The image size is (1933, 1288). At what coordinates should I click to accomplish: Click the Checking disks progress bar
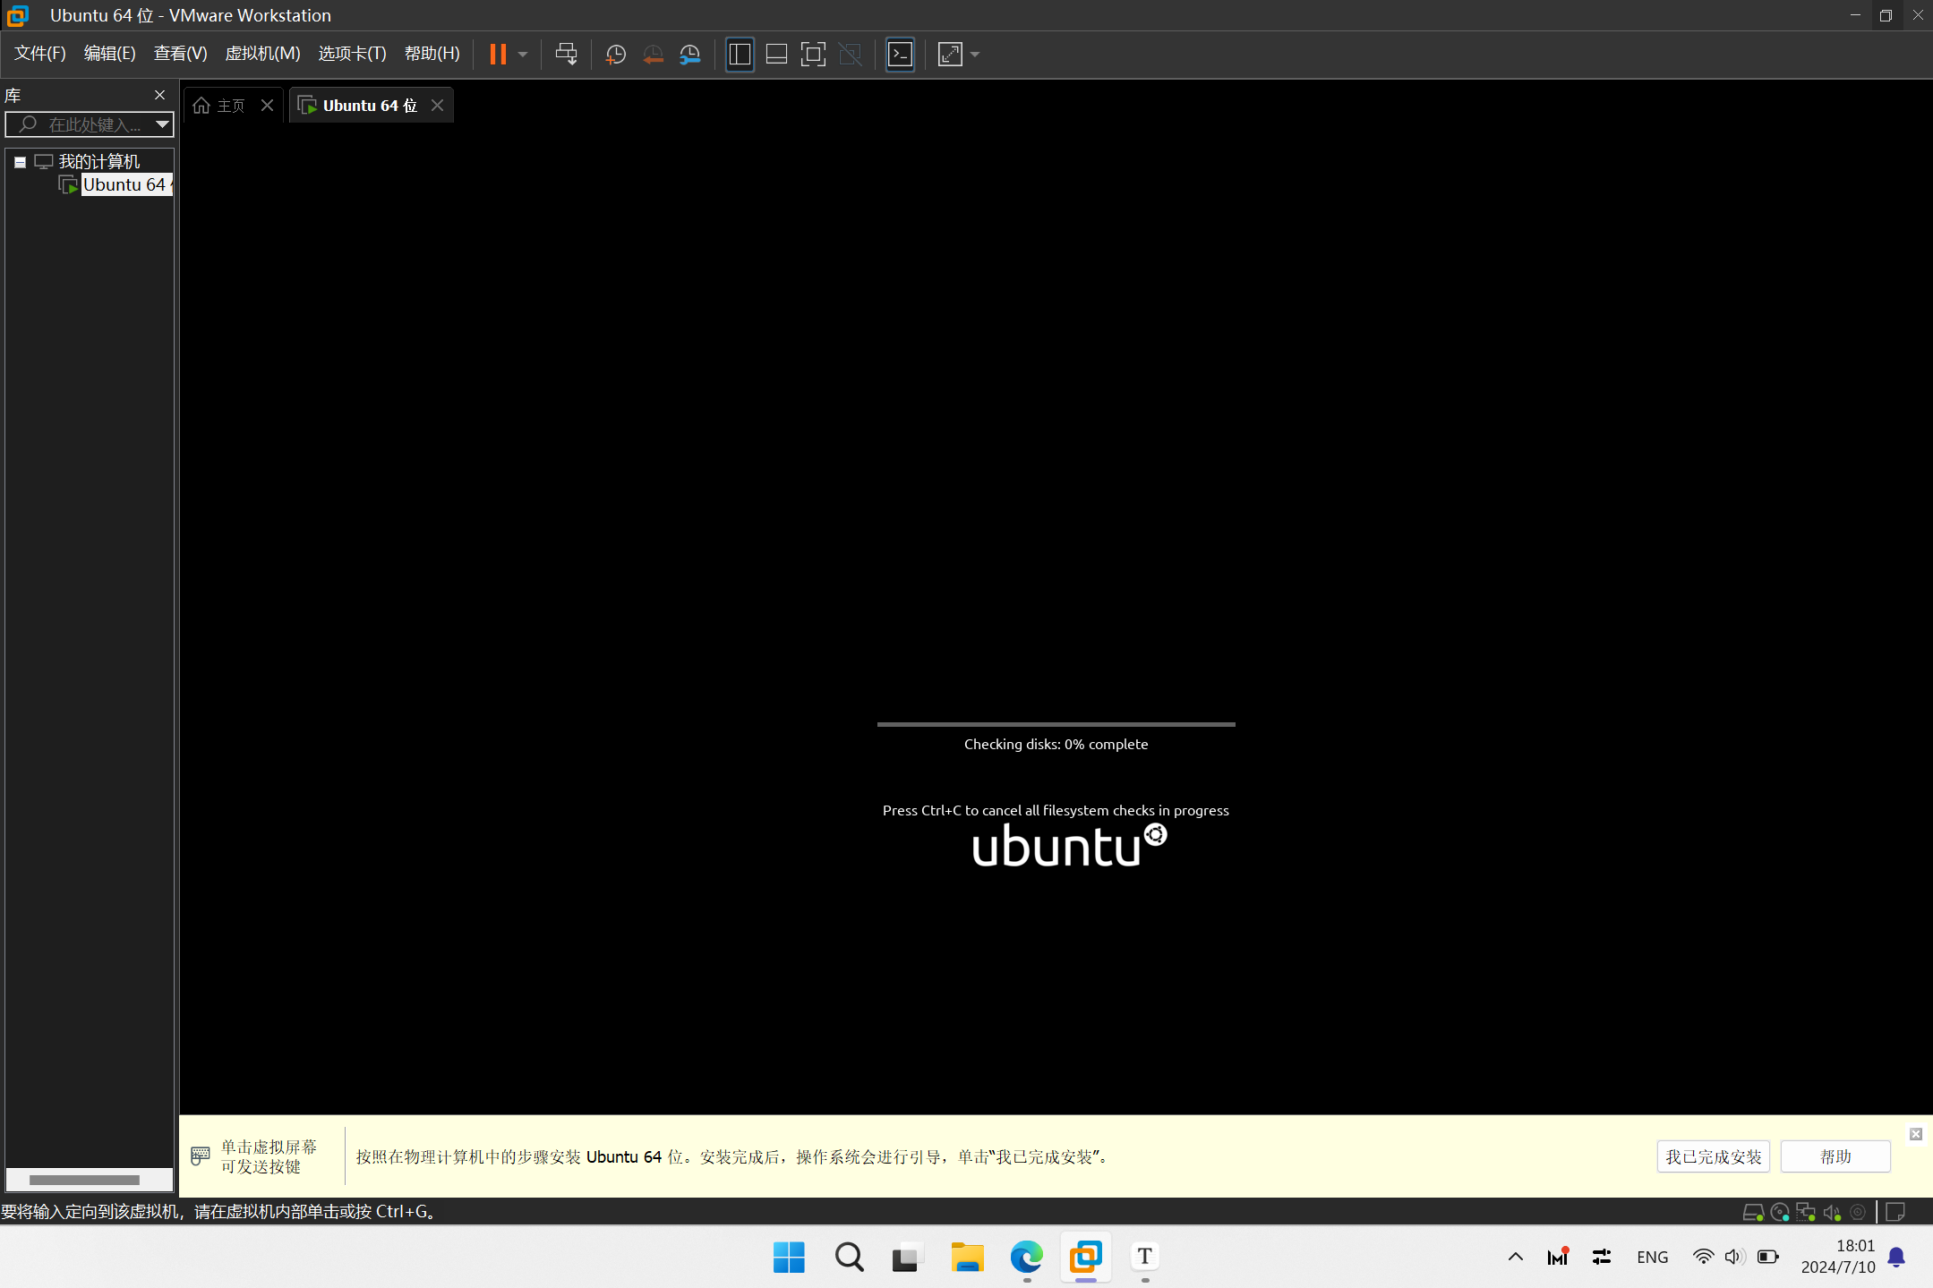pos(1056,724)
